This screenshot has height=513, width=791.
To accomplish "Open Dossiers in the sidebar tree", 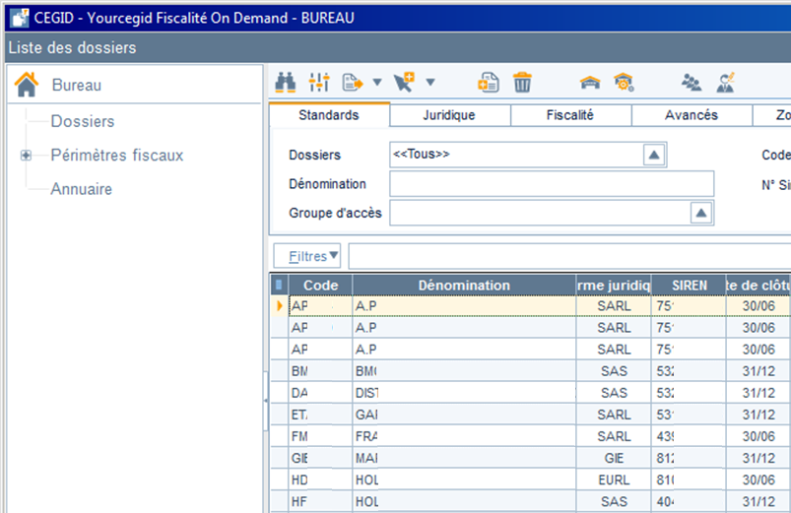I will 83,121.
